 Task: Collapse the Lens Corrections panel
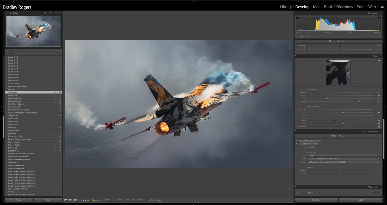380,132
